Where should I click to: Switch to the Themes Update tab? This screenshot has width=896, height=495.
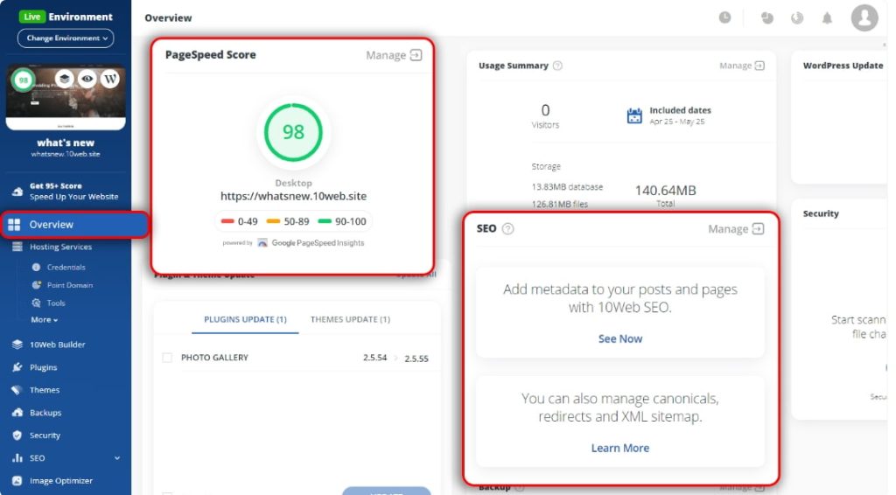click(x=350, y=319)
